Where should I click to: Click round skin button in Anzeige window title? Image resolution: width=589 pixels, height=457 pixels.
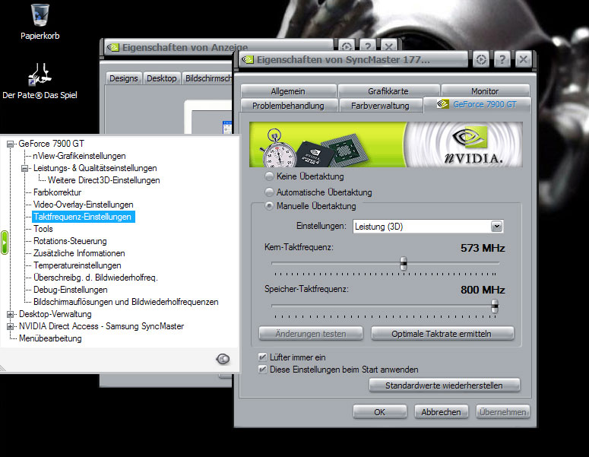[x=347, y=46]
